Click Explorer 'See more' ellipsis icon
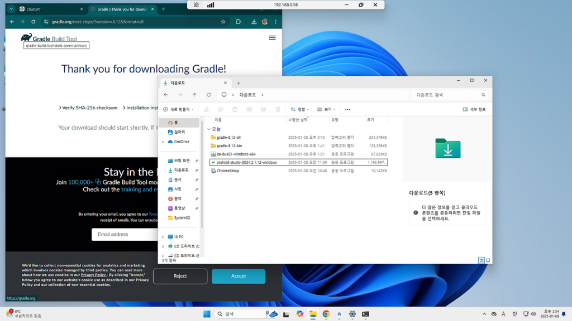 click(x=347, y=110)
